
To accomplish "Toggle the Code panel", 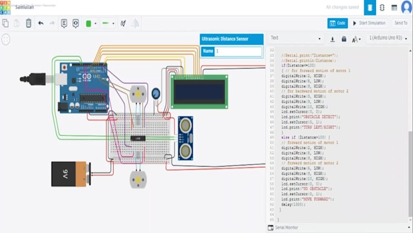I will tap(338, 23).
